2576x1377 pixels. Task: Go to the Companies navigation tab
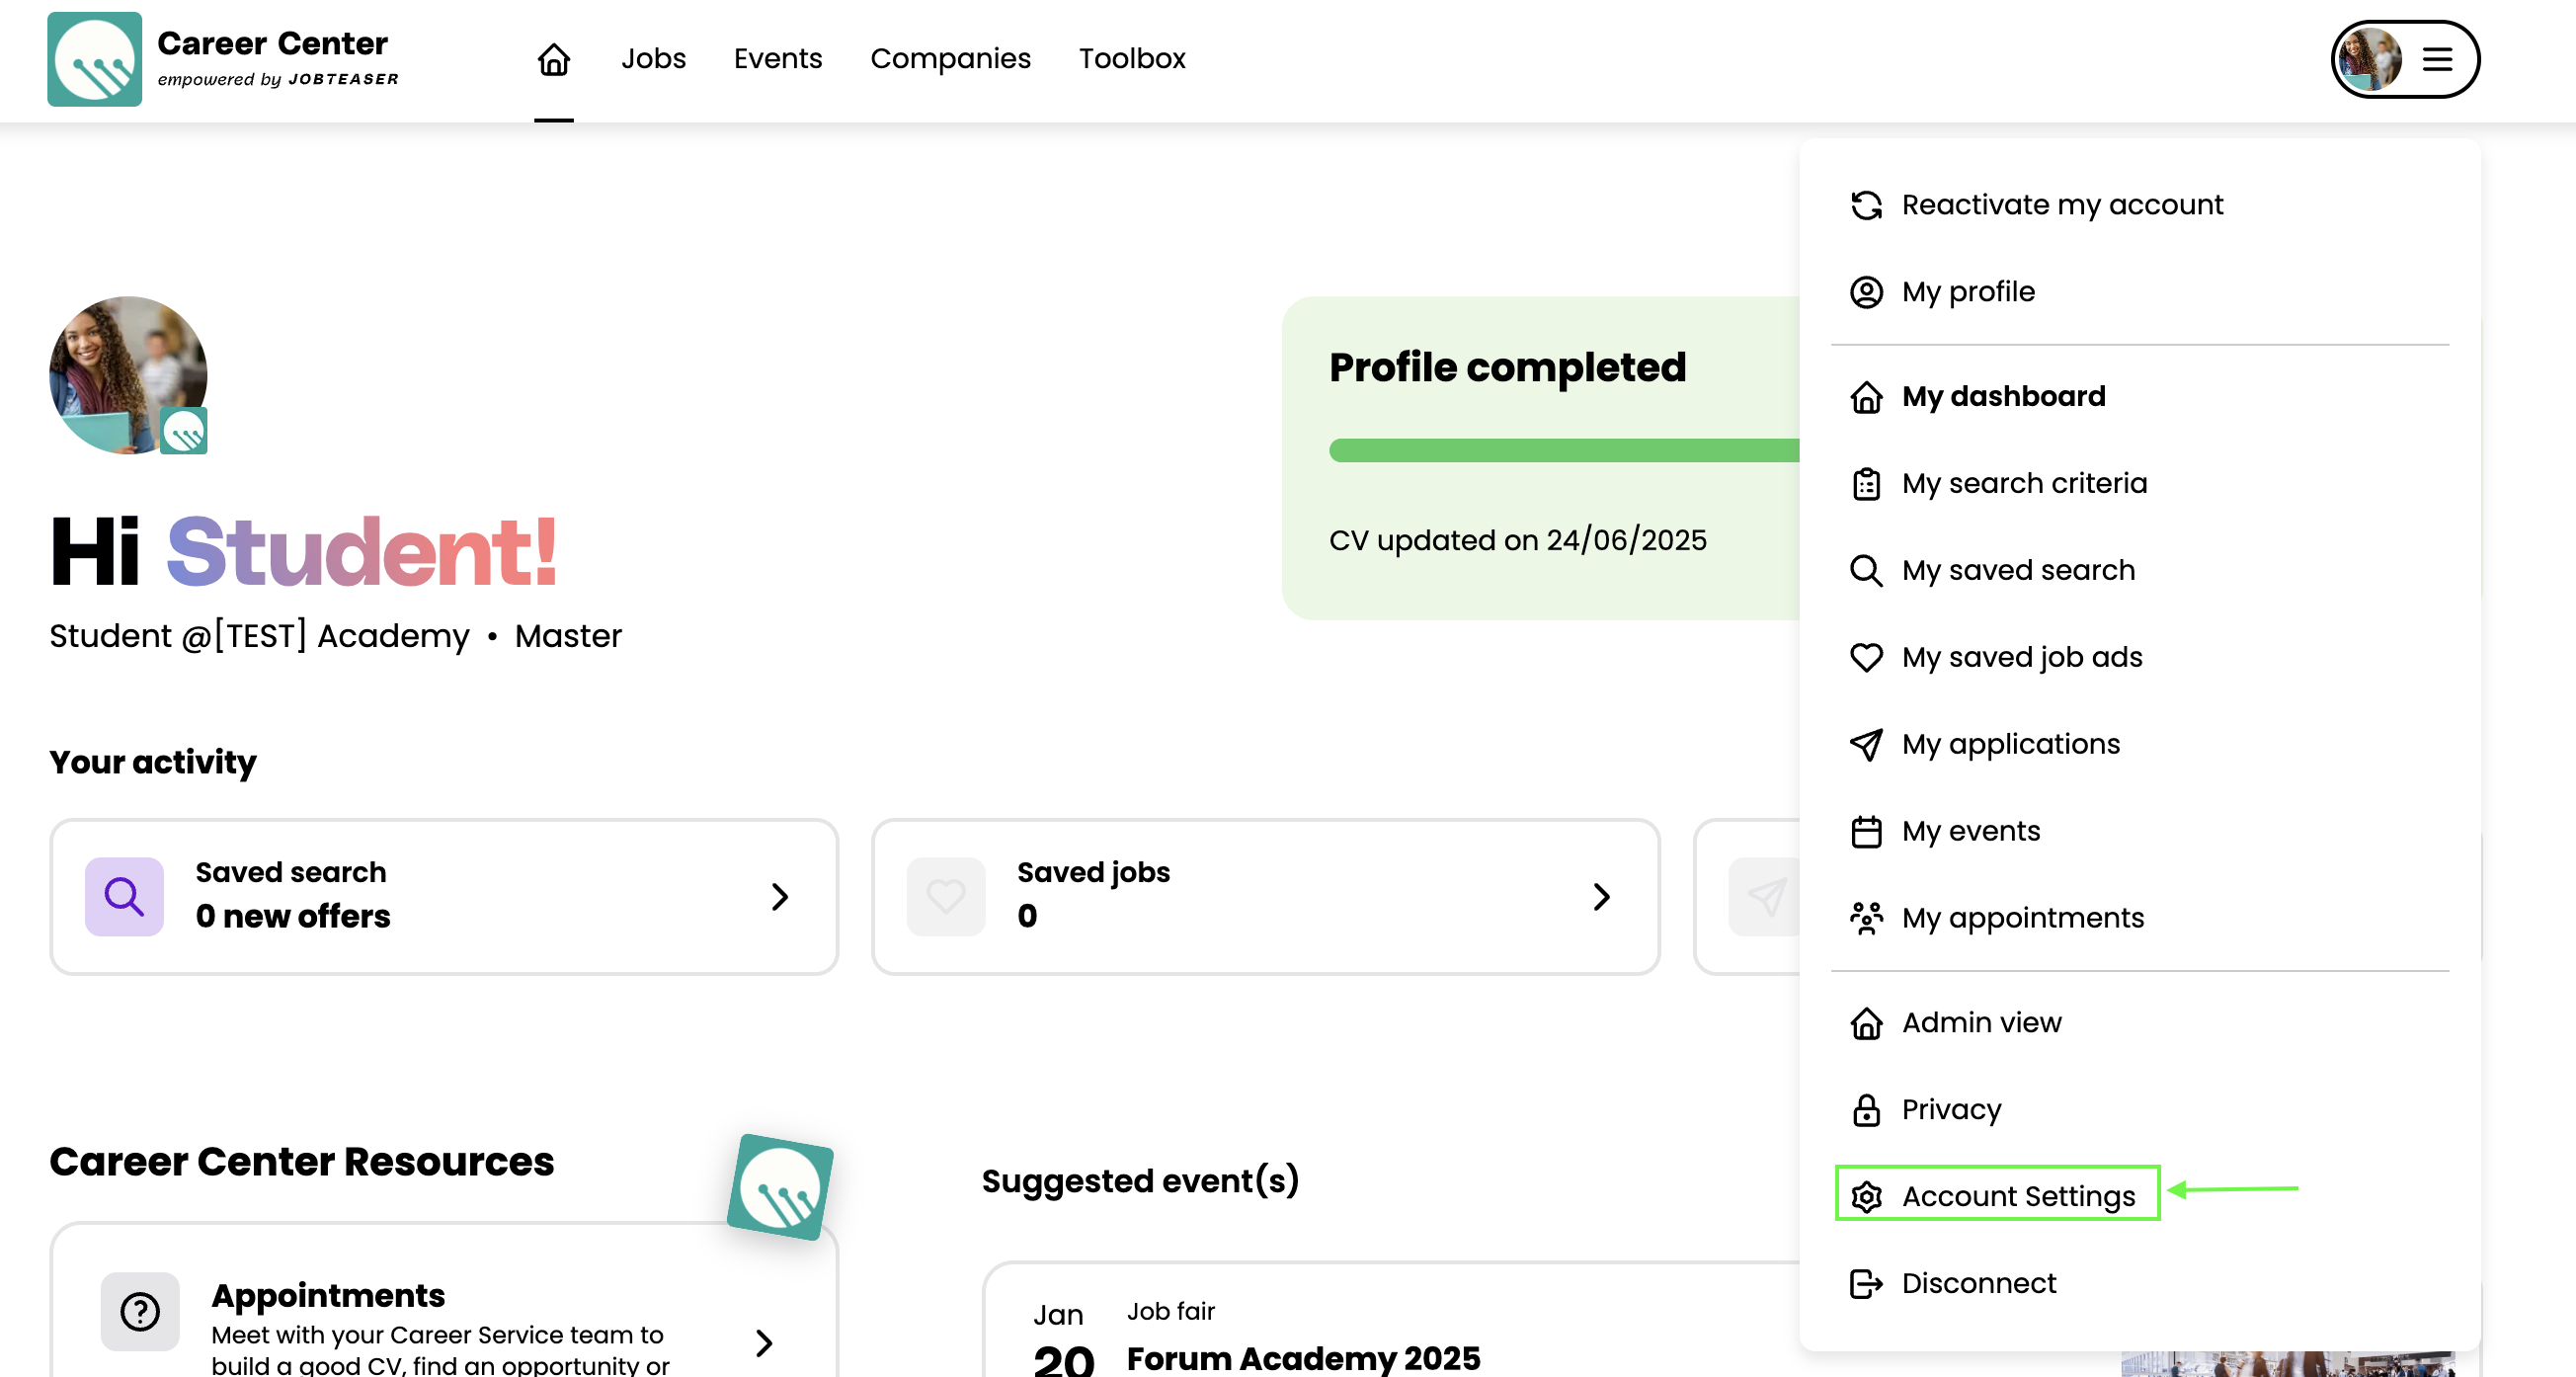[x=950, y=59]
